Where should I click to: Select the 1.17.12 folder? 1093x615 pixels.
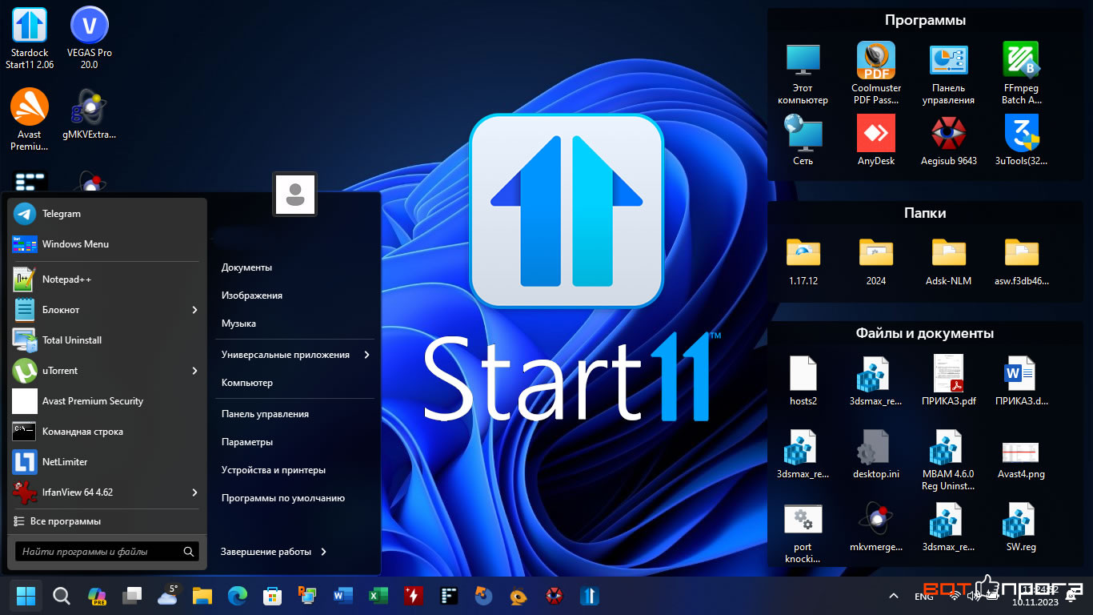click(803, 261)
